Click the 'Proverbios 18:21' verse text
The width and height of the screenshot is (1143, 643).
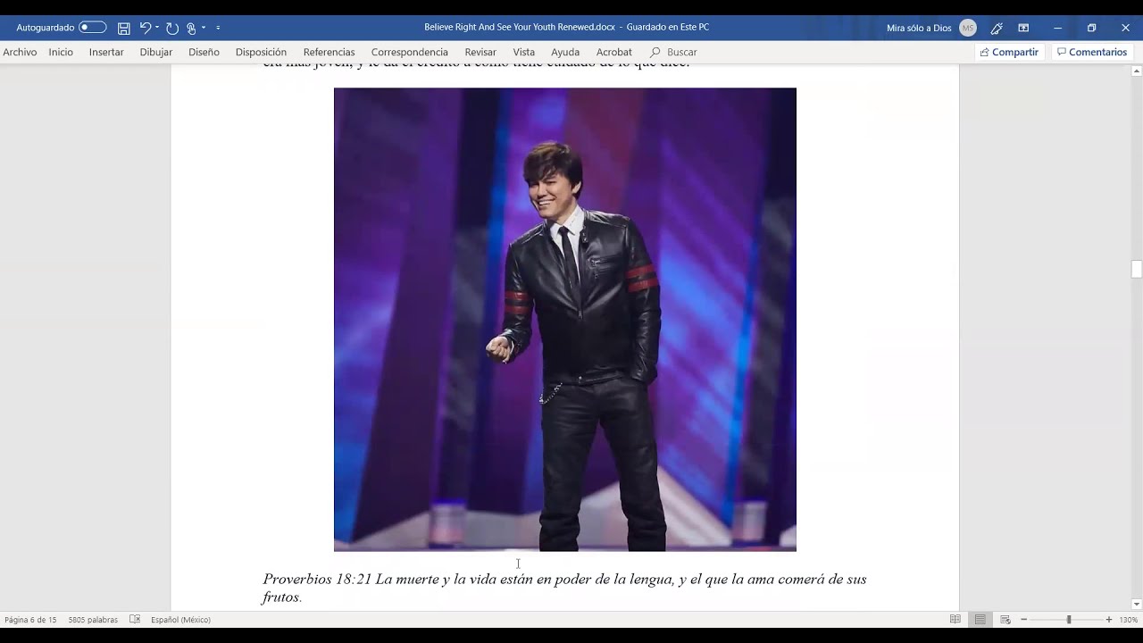(x=564, y=588)
